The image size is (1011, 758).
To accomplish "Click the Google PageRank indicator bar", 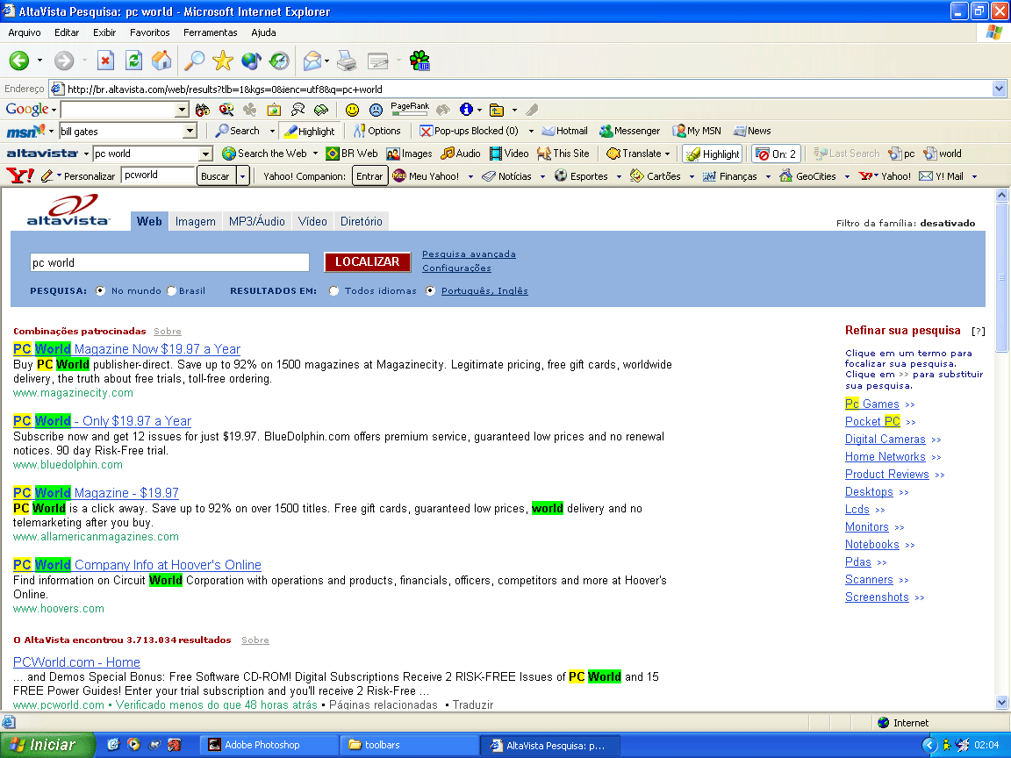I will pyautogui.click(x=410, y=111).
